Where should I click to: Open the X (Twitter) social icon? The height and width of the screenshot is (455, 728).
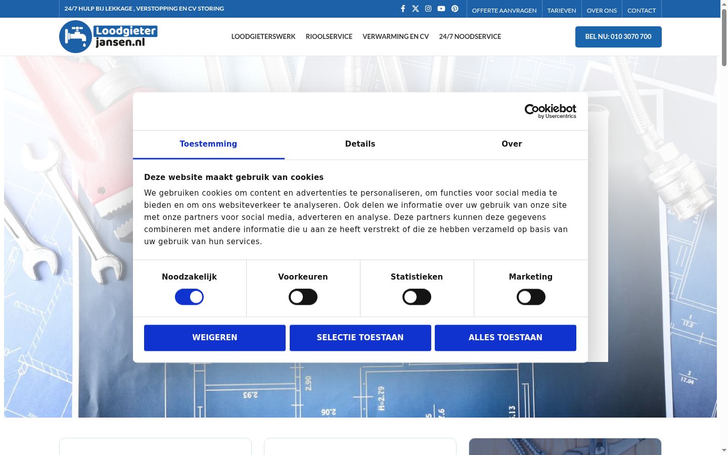(x=416, y=9)
